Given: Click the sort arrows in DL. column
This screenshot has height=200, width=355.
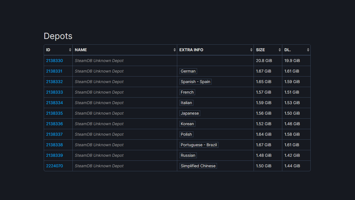Looking at the screenshot, I should click(308, 50).
